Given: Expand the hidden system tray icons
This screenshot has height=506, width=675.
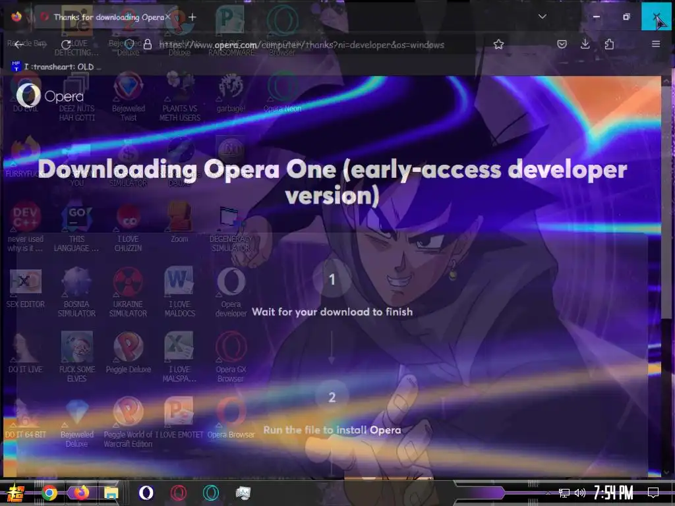Looking at the screenshot, I should [548, 493].
